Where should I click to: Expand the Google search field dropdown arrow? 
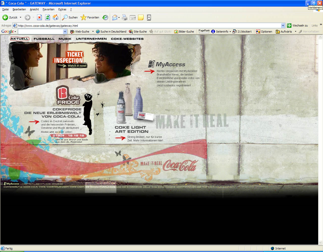coord(65,32)
